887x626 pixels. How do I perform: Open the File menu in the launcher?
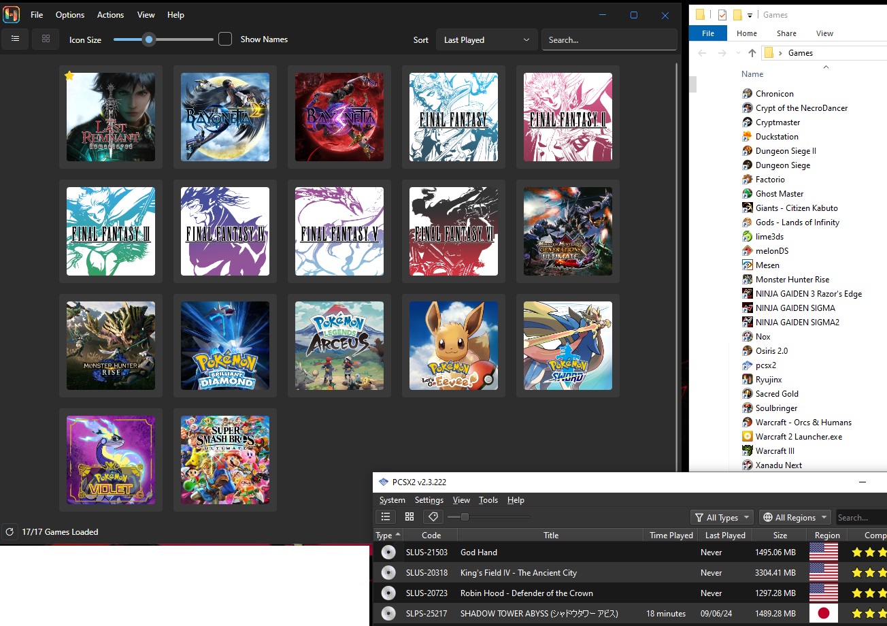click(37, 15)
